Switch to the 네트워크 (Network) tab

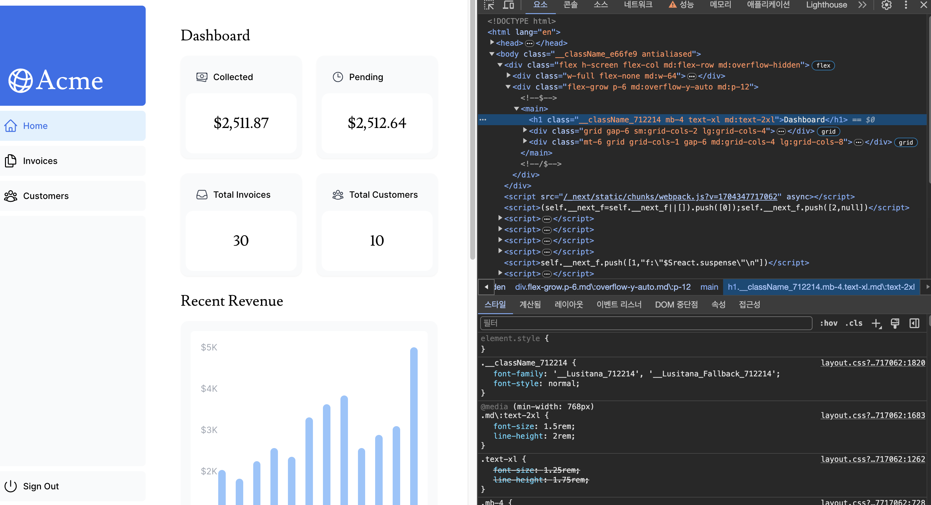(x=638, y=5)
